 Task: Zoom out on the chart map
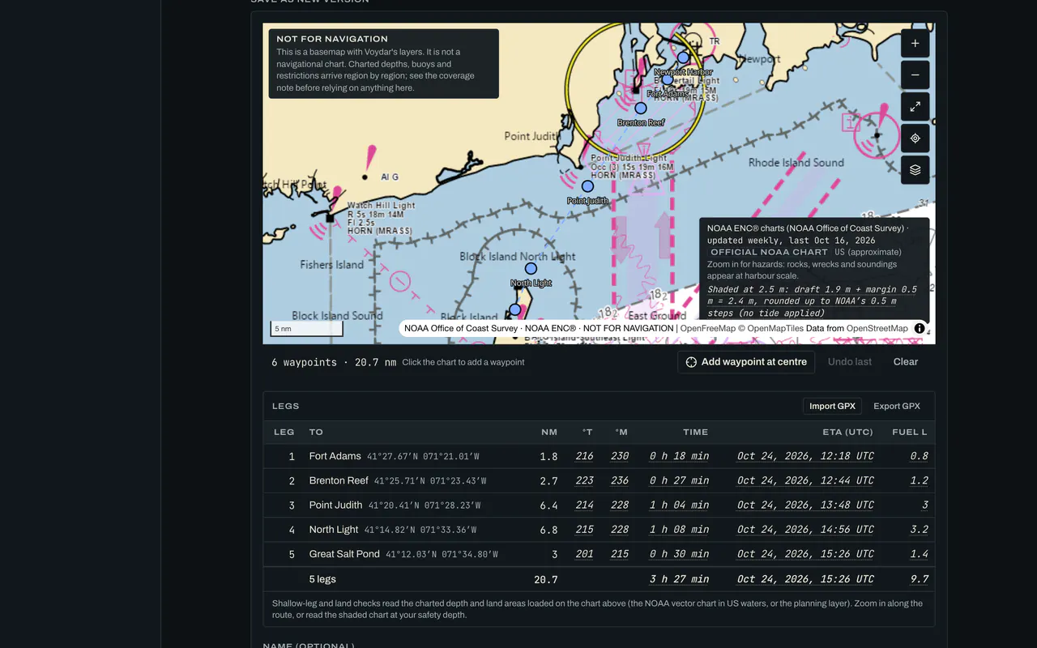tap(915, 75)
